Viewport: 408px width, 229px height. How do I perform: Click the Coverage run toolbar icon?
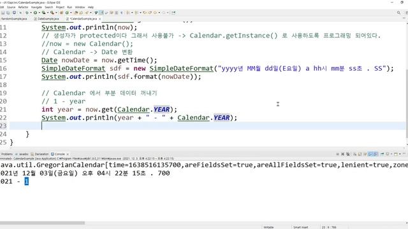coord(43,13)
